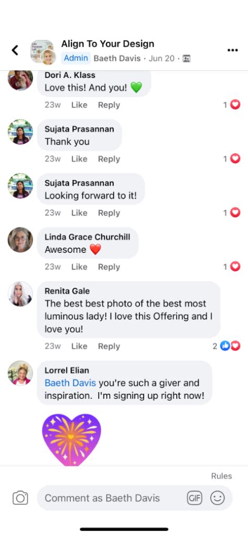248x536 pixels.
Task: Open Linda Grace Churchill's profile picture
Action: pos(20,240)
